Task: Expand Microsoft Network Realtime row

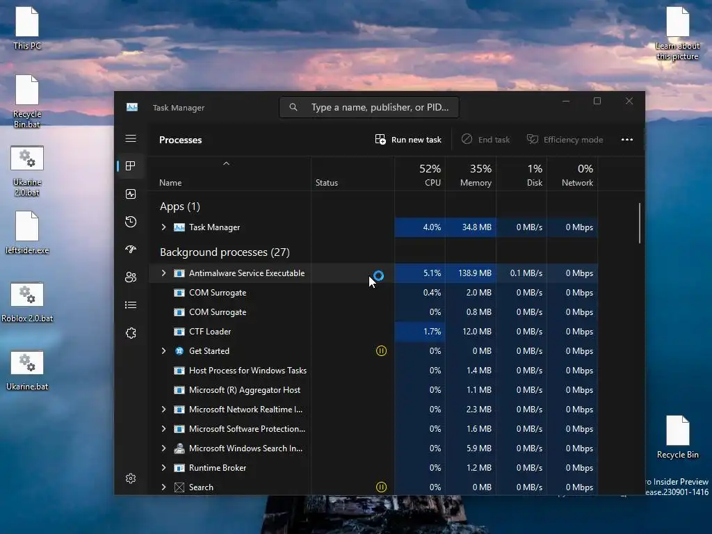Action: click(x=163, y=409)
